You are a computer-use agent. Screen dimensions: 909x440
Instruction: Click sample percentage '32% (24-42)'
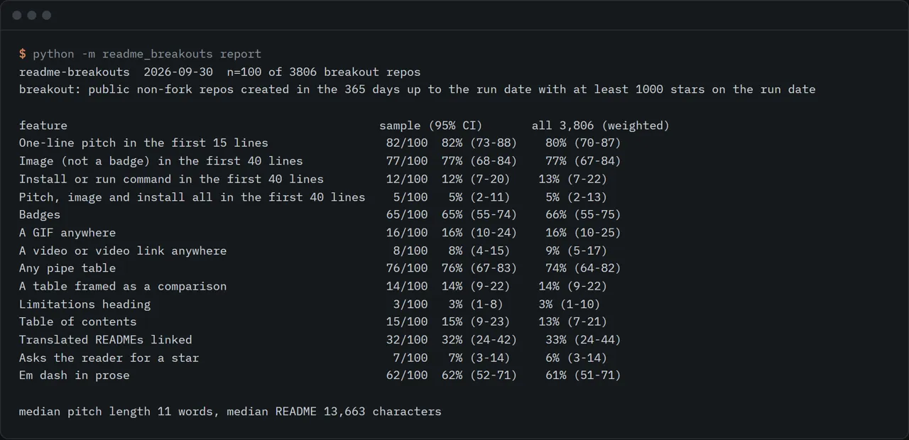click(x=479, y=340)
